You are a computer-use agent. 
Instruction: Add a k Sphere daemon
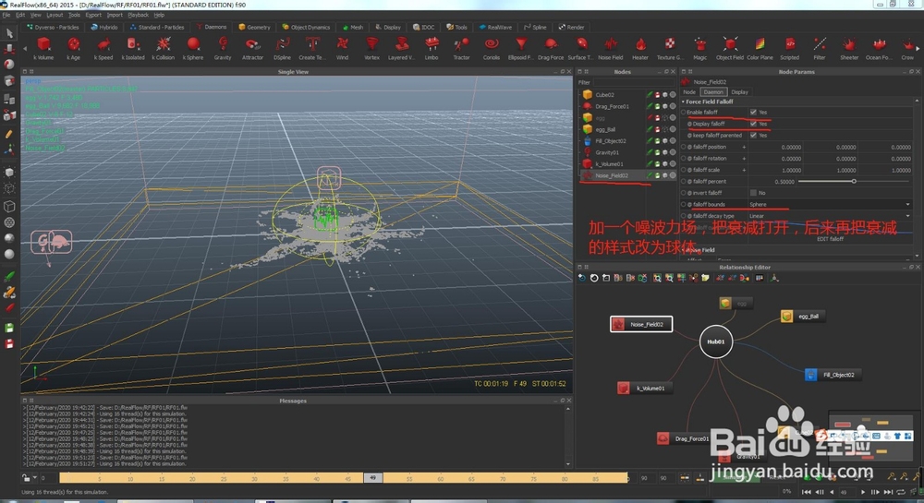[x=193, y=49]
